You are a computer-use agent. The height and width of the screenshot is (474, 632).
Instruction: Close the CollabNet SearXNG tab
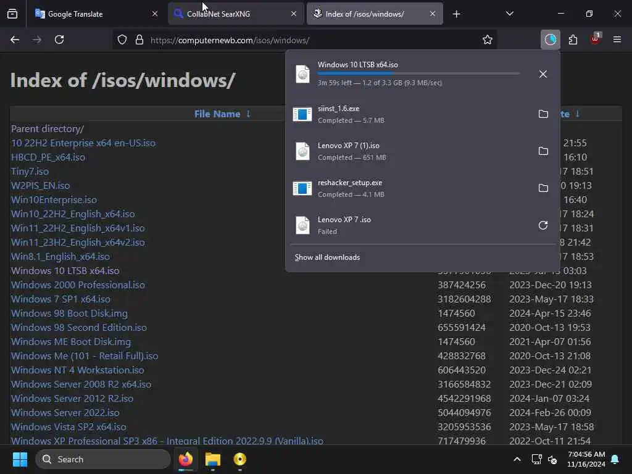pyautogui.click(x=294, y=14)
